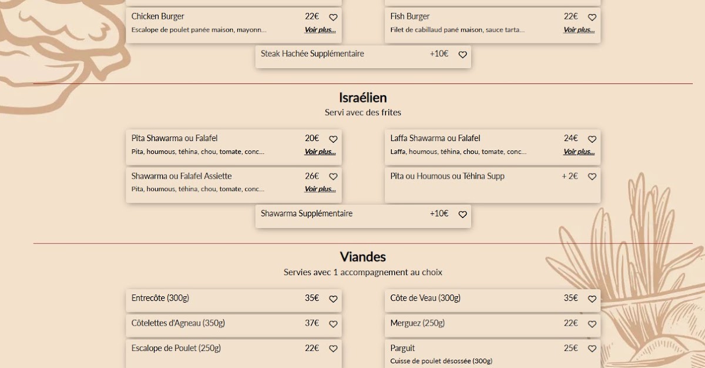Toggle favorite on Entrecôte (300g)

coord(333,299)
